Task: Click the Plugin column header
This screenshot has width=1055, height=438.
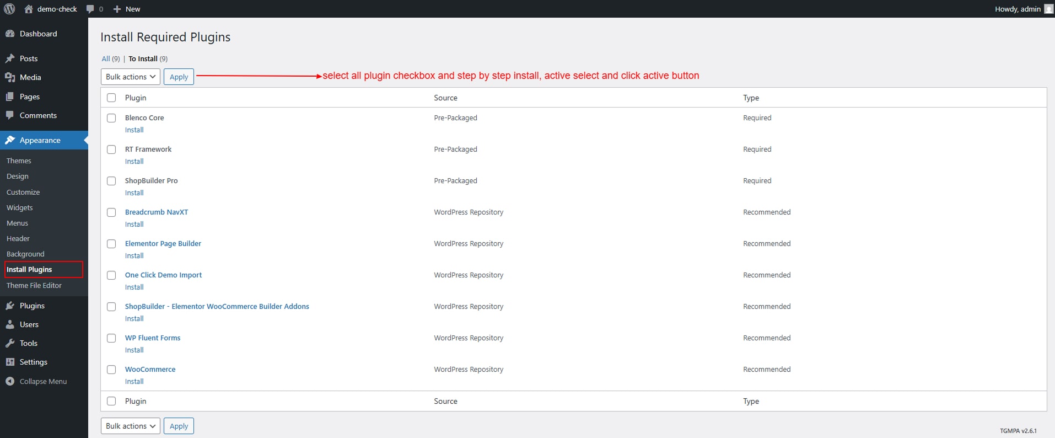Action: tap(136, 98)
